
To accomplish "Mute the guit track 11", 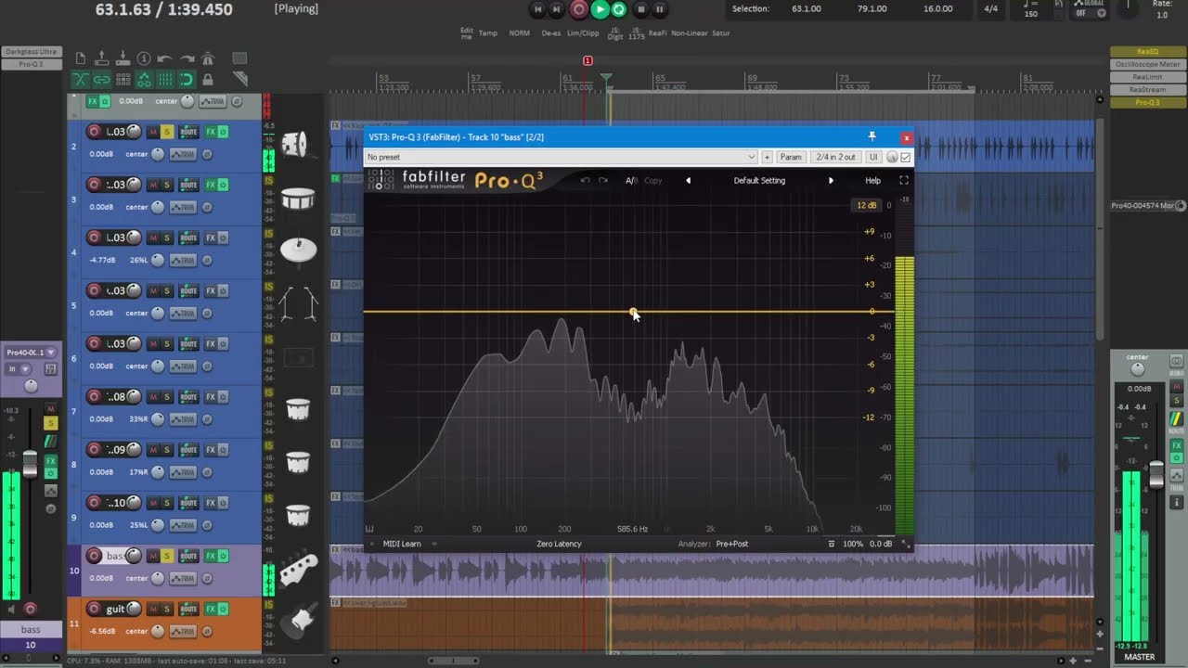I will click(153, 609).
